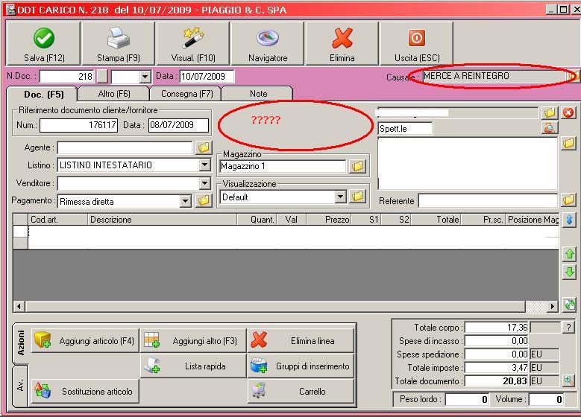Click the green refresh icon beside grid scrollbar
The width and height of the screenshot is (581, 417).
570,305
